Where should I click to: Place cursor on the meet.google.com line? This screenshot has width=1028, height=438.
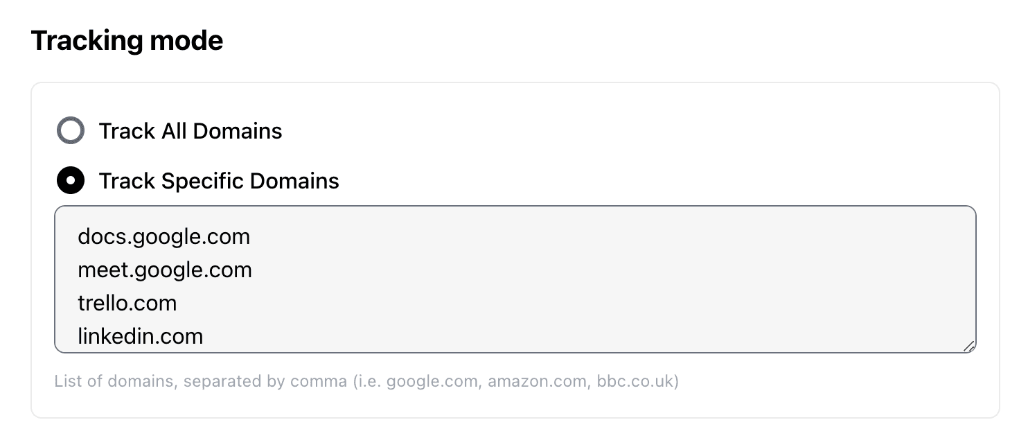click(165, 270)
